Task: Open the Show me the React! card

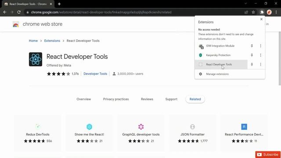Action: pyautogui.click(x=89, y=133)
